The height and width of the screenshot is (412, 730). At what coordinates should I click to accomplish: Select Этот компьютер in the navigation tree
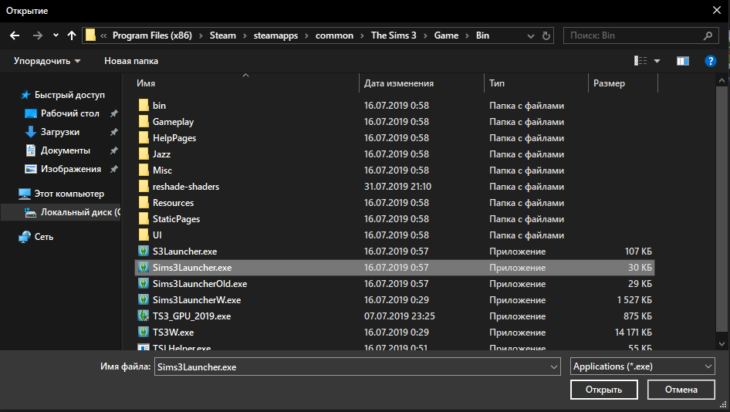pos(69,194)
